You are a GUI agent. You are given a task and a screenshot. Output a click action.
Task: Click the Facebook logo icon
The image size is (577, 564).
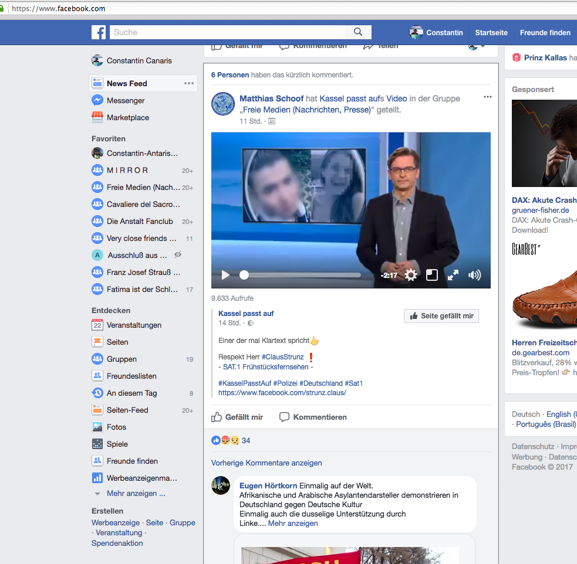coord(99,32)
